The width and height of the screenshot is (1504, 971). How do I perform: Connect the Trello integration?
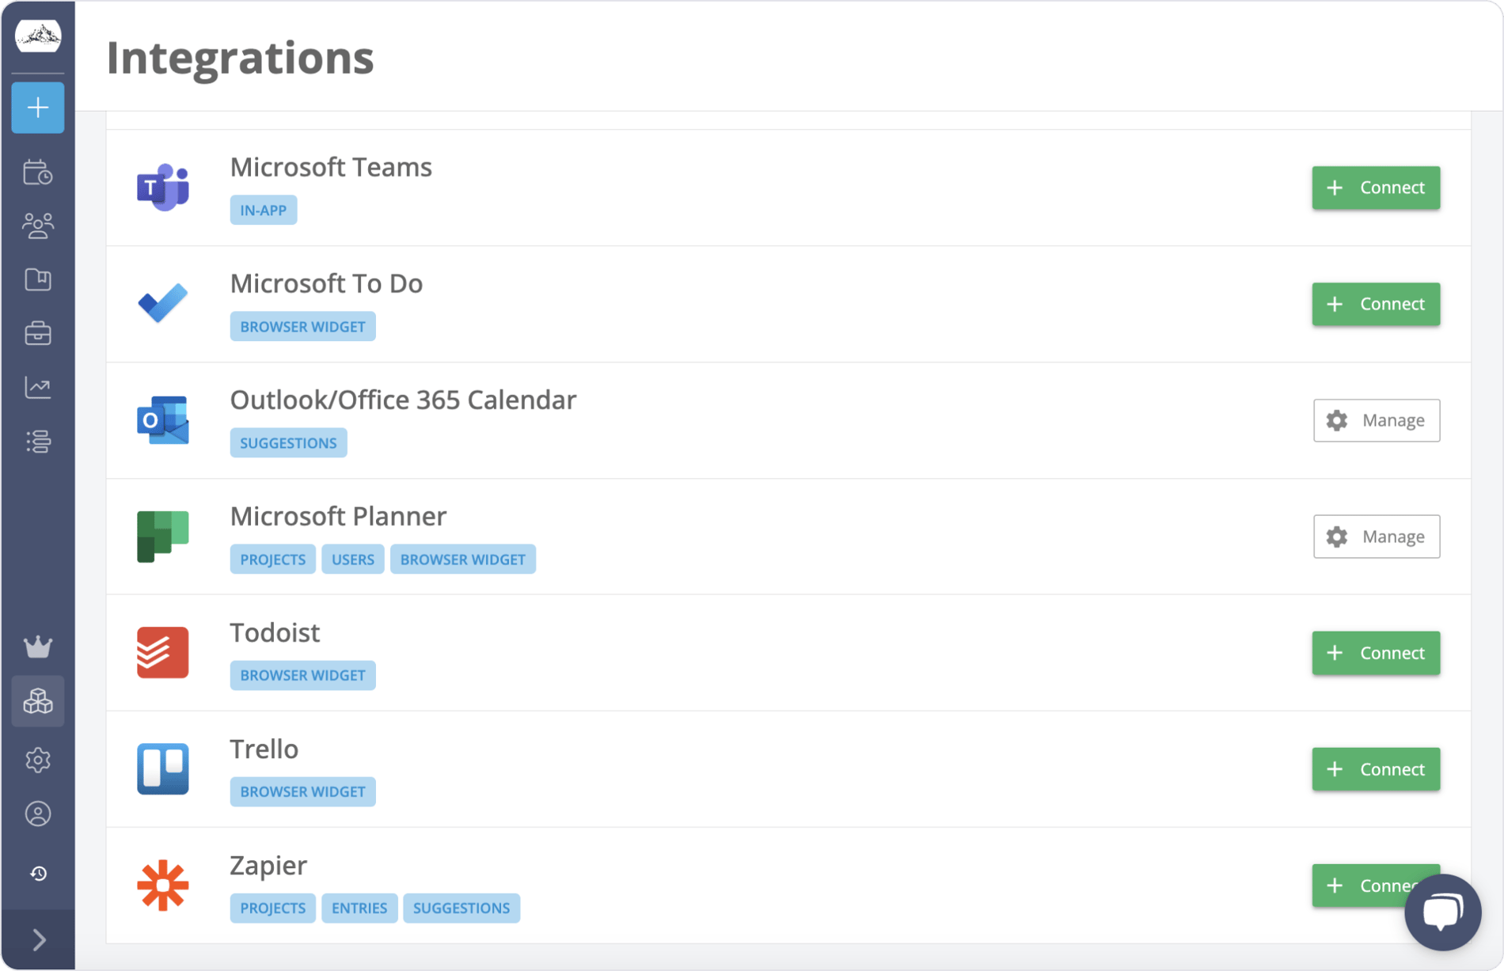click(x=1375, y=768)
